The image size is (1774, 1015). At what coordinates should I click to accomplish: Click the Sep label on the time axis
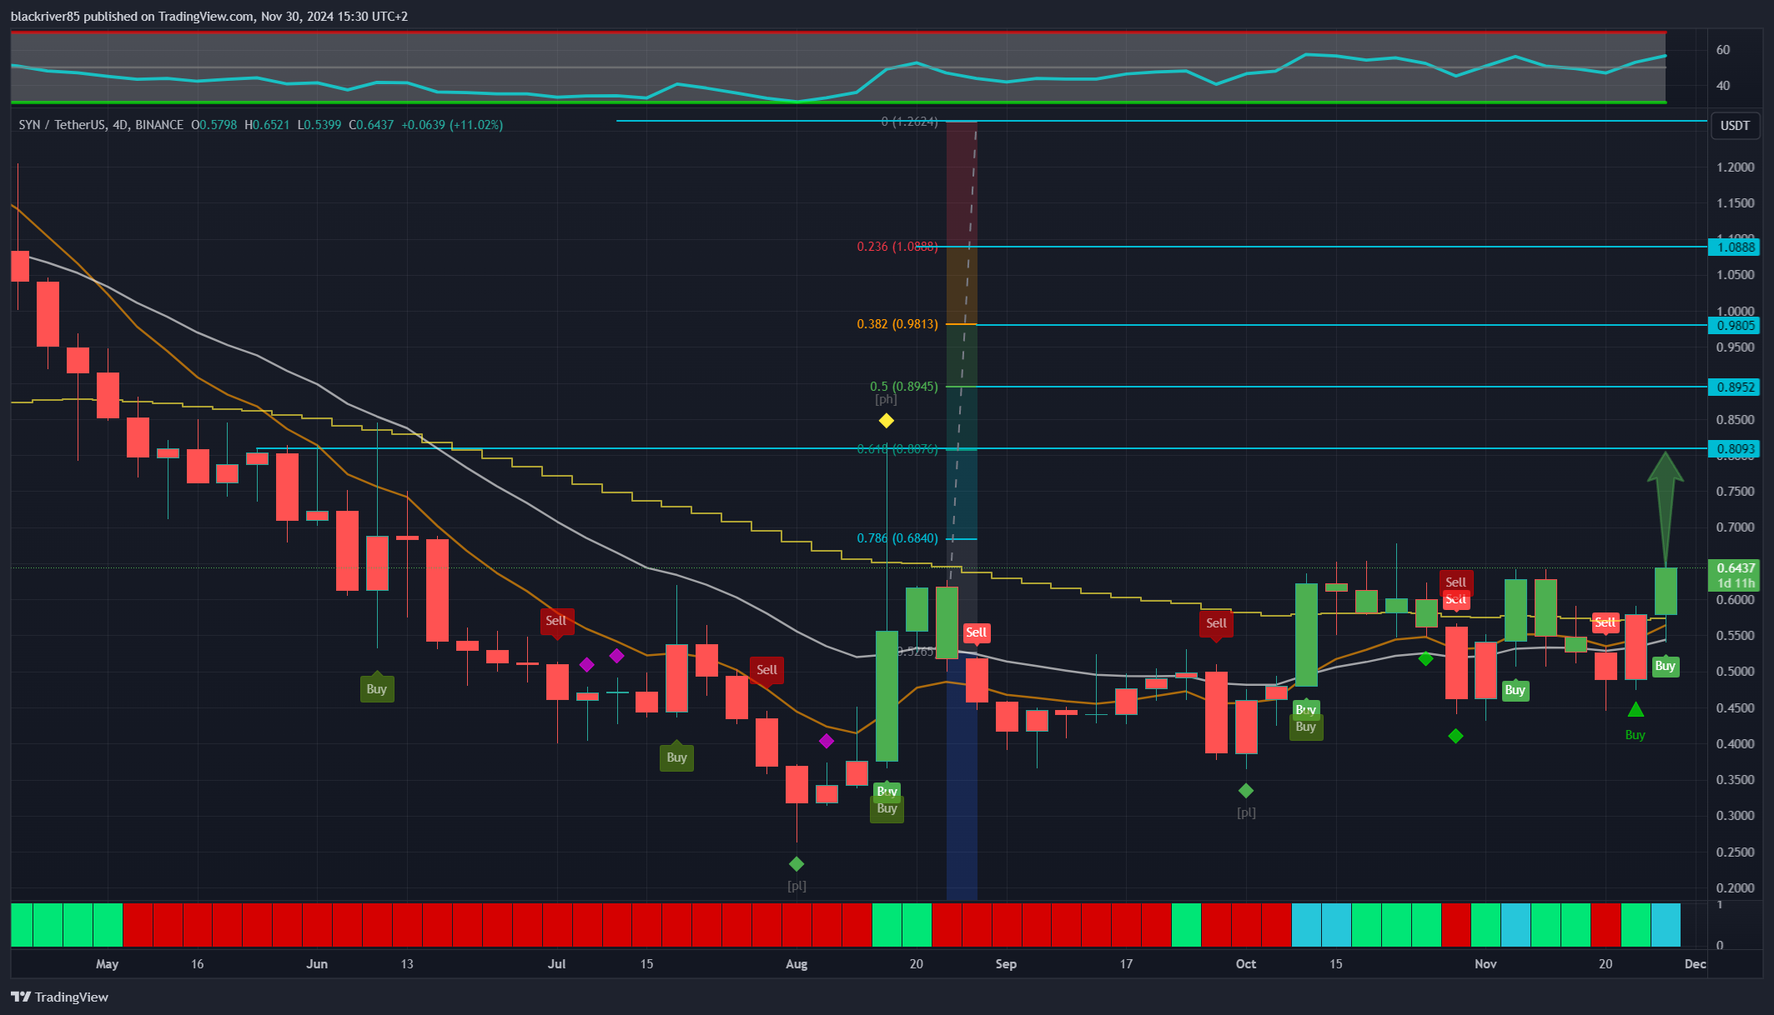pyautogui.click(x=1006, y=964)
